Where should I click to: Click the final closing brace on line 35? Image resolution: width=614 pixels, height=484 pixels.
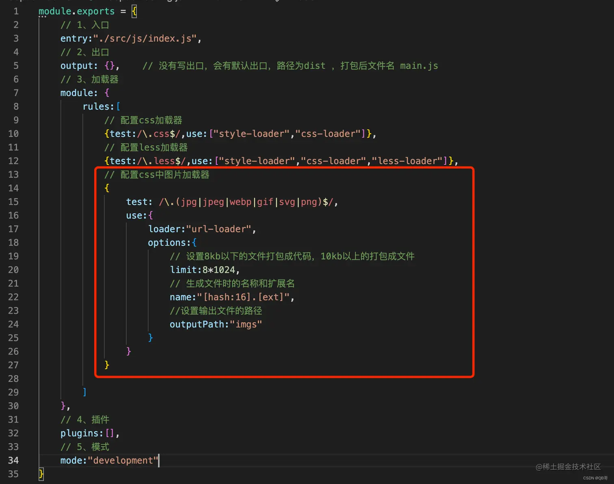point(41,474)
